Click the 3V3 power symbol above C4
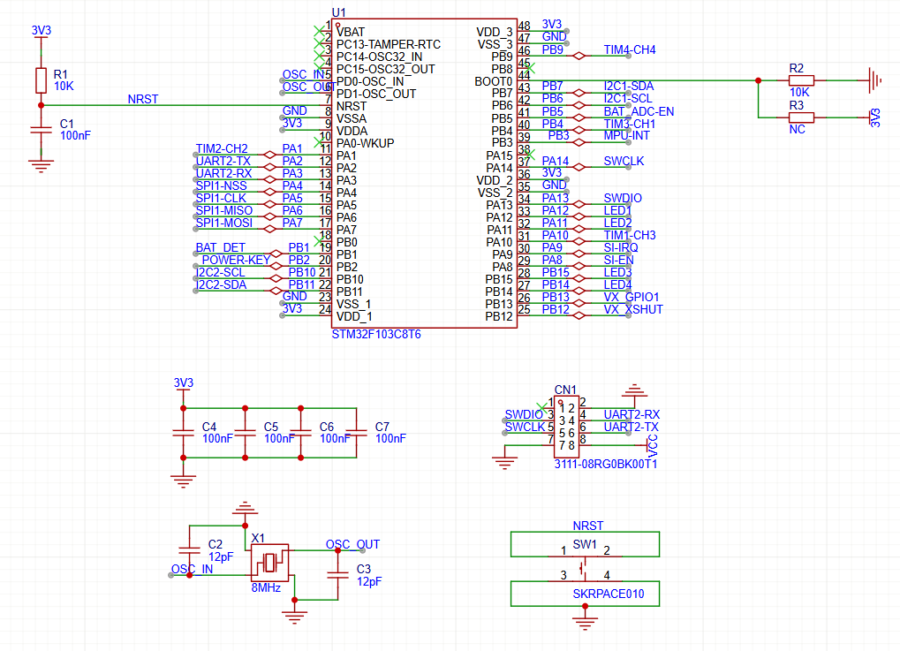This screenshot has height=651, width=900. coord(183,384)
